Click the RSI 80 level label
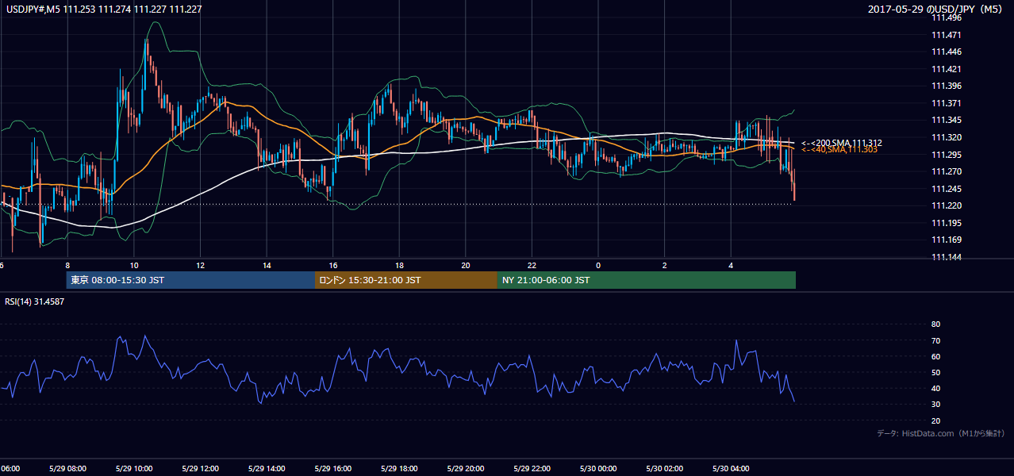Viewport: 1014px width, 476px height. (x=935, y=324)
